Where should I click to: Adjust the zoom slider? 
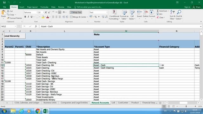186,106
